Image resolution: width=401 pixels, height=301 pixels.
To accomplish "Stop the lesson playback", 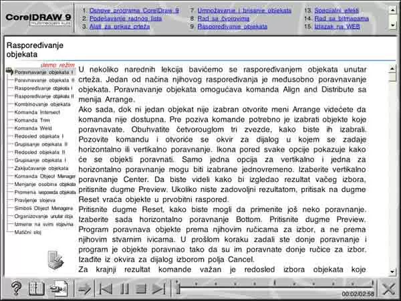I will [x=140, y=289].
